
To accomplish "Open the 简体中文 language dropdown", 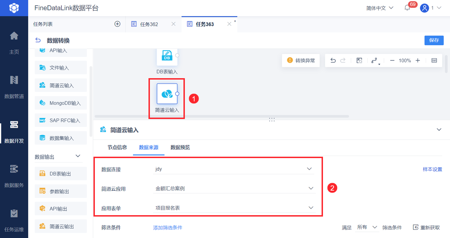I will tap(380, 8).
